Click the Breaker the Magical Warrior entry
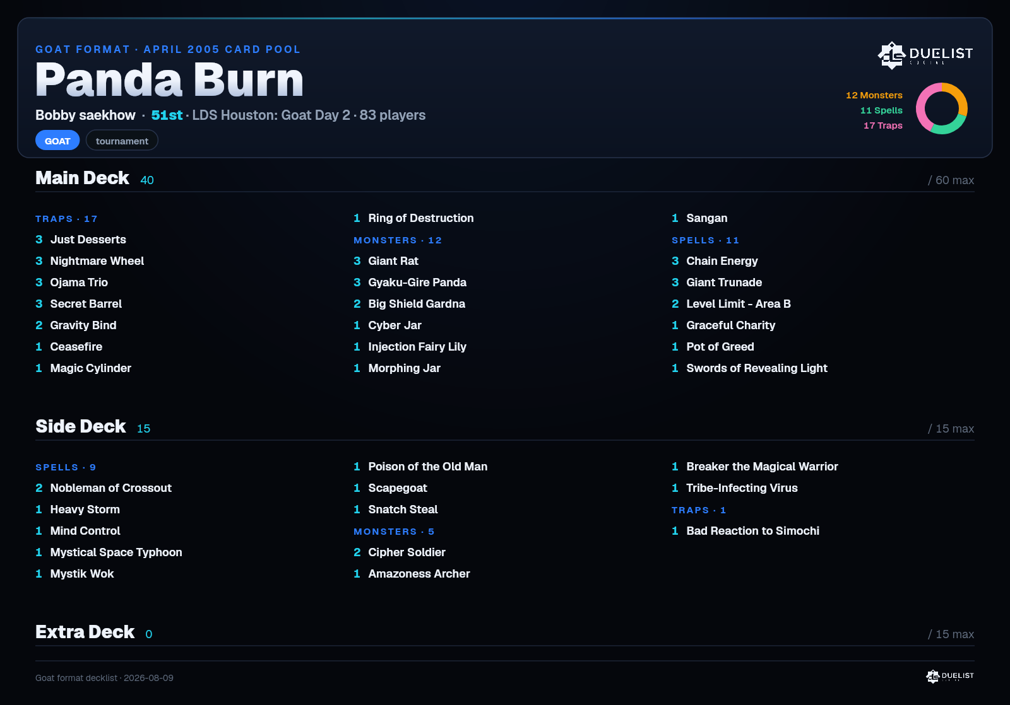Viewport: 1010px width, 705px height. (755, 467)
